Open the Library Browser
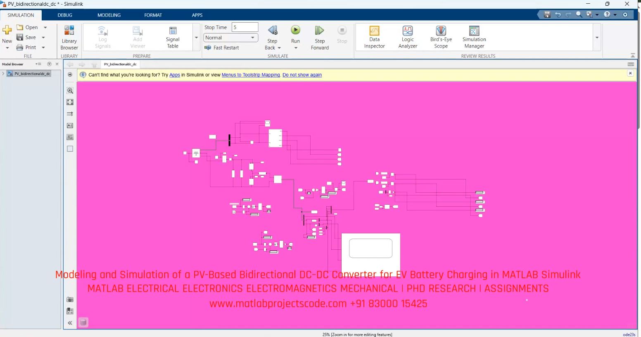Image resolution: width=641 pixels, height=337 pixels. (x=69, y=37)
